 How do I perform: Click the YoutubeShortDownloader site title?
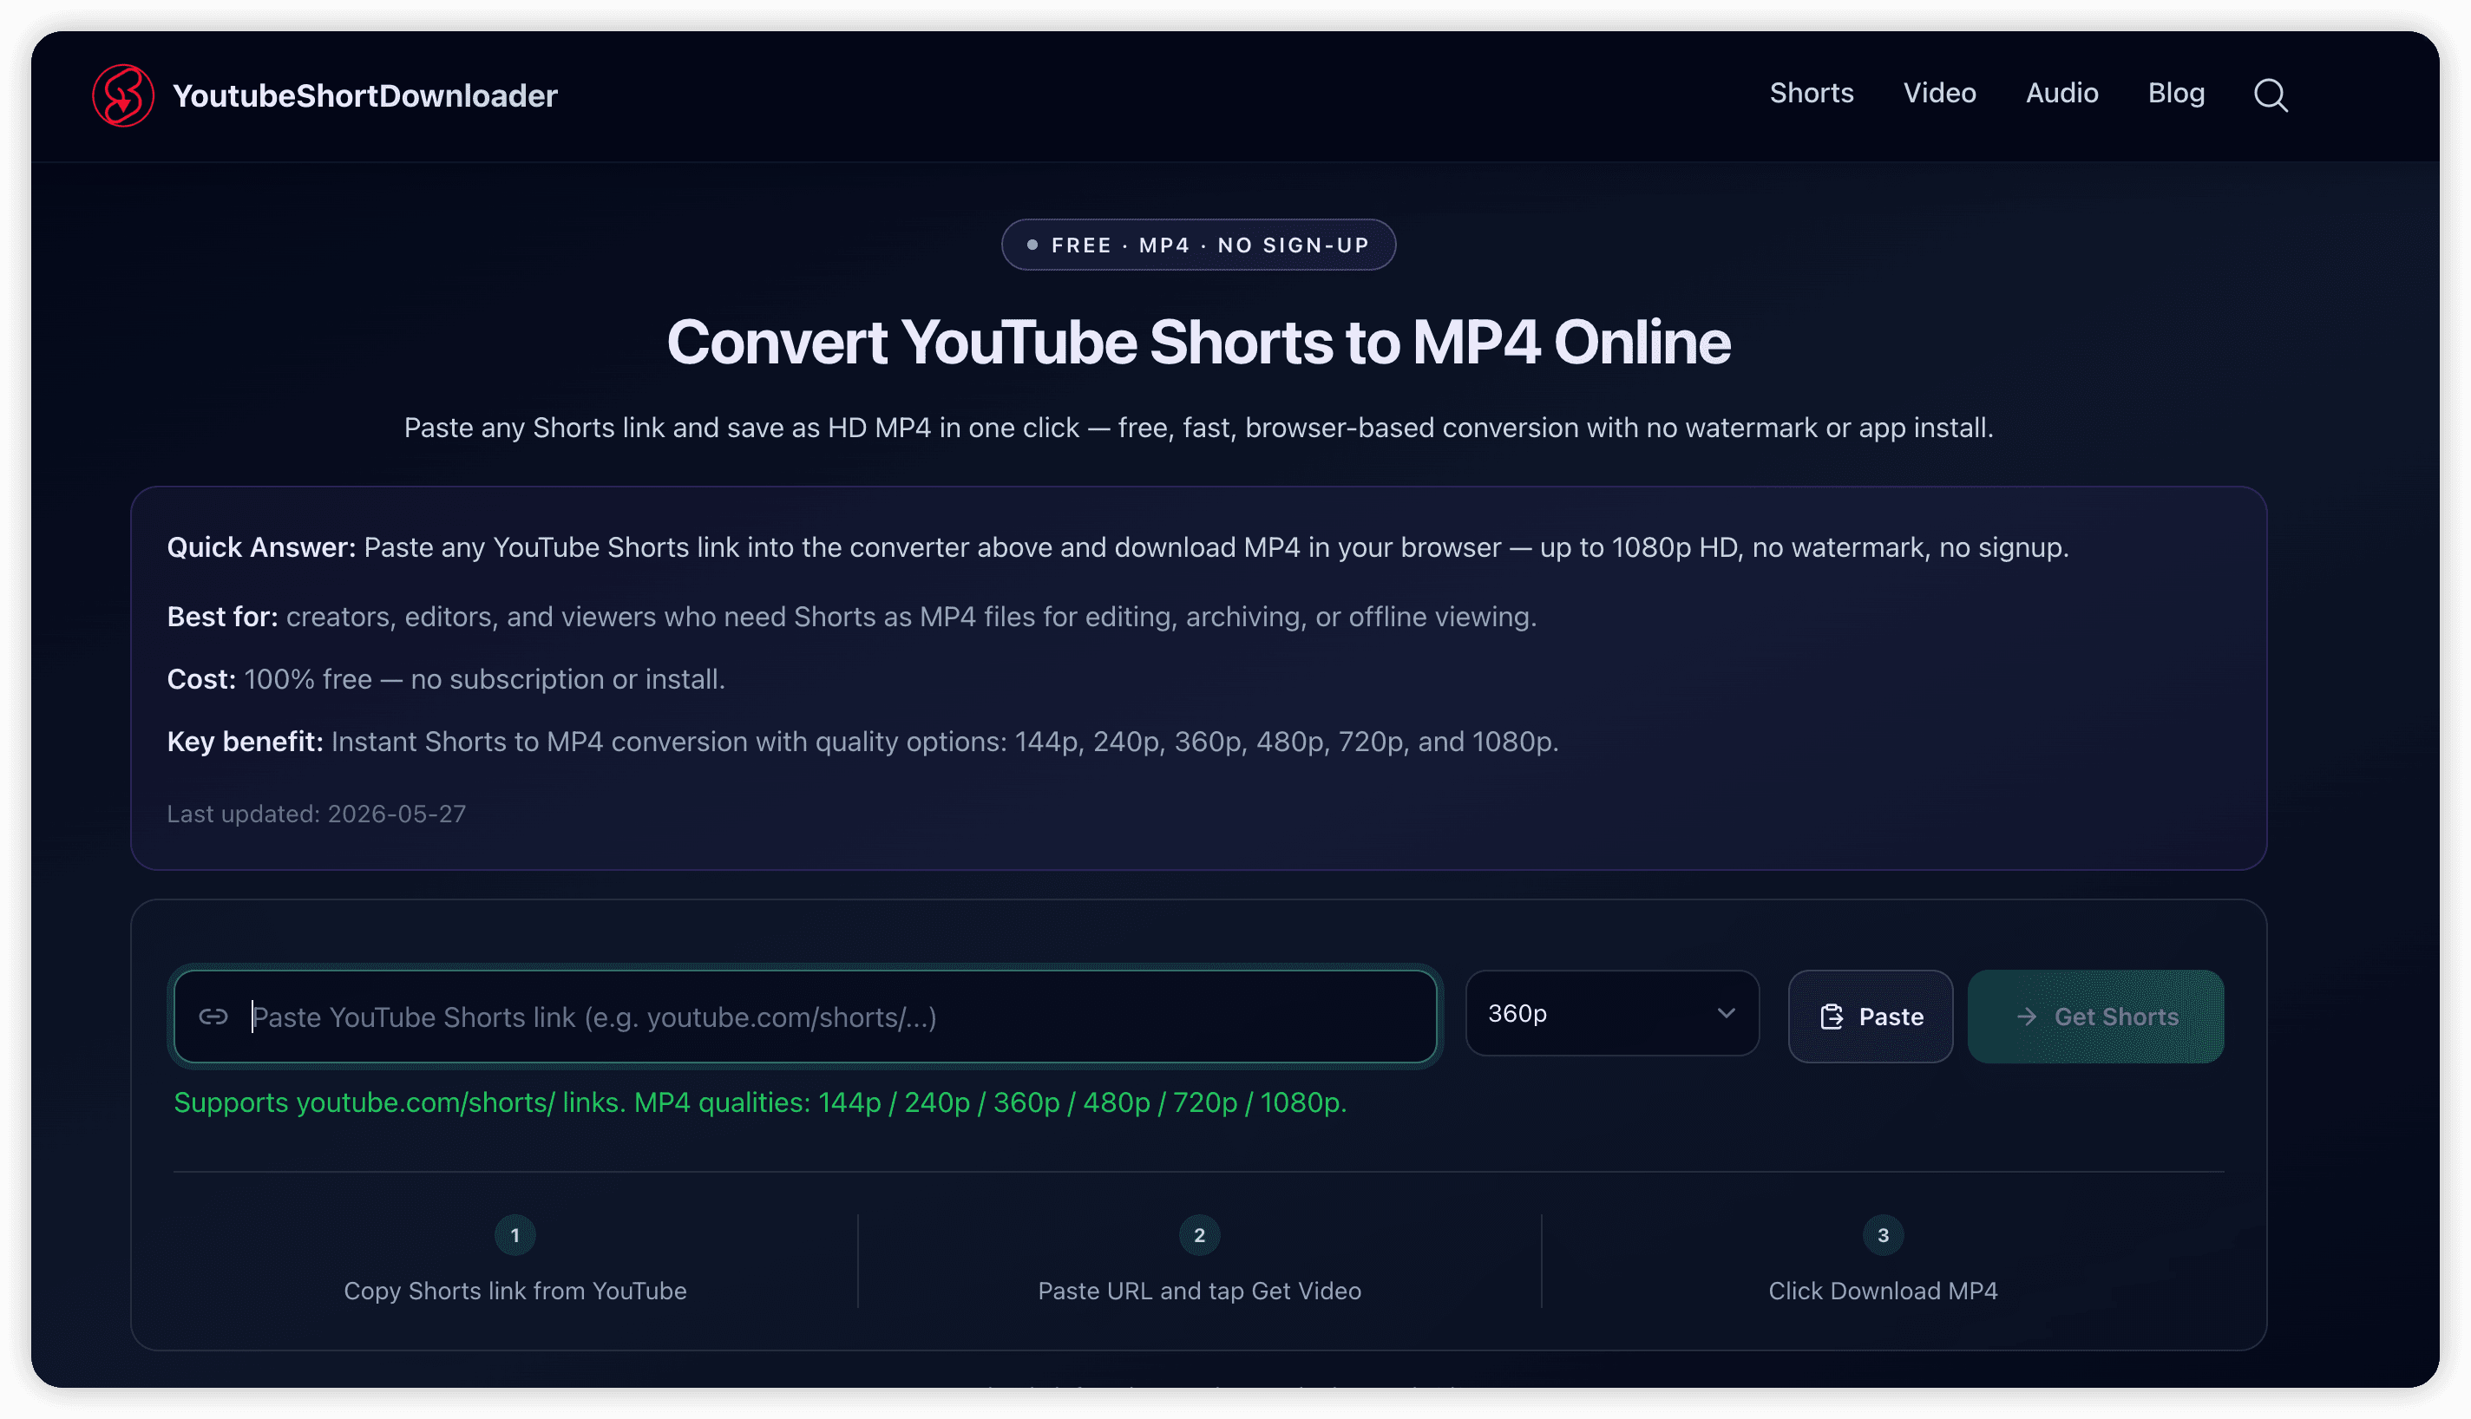[364, 95]
